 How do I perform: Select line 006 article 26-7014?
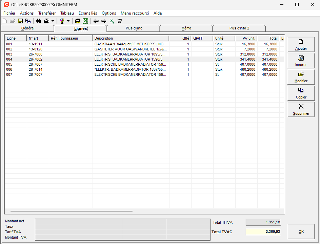coord(144,69)
